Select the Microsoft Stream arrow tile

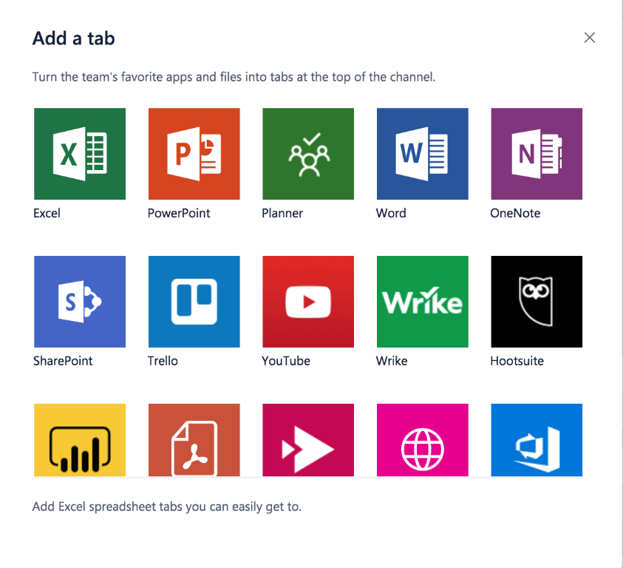click(308, 440)
